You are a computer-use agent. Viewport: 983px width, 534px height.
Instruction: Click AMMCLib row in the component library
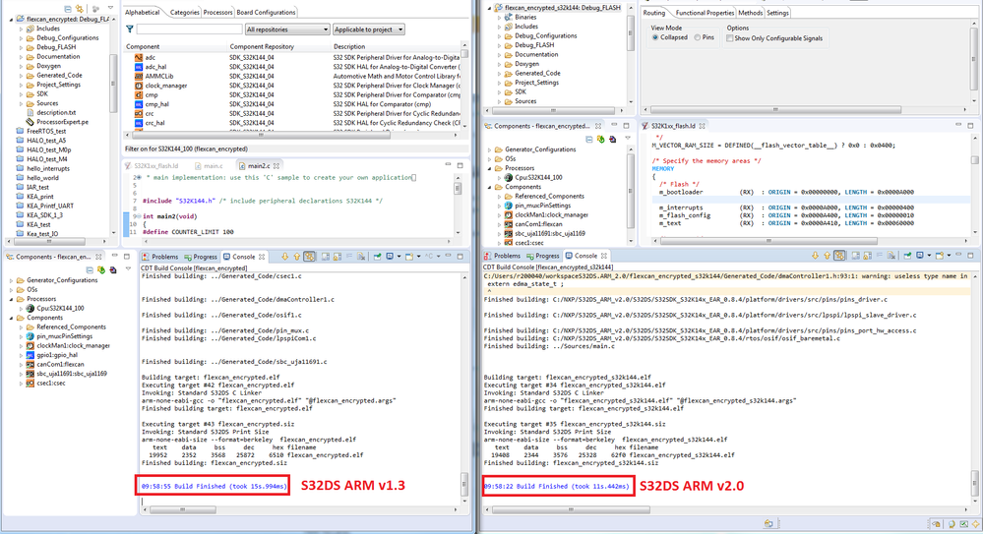click(x=293, y=76)
